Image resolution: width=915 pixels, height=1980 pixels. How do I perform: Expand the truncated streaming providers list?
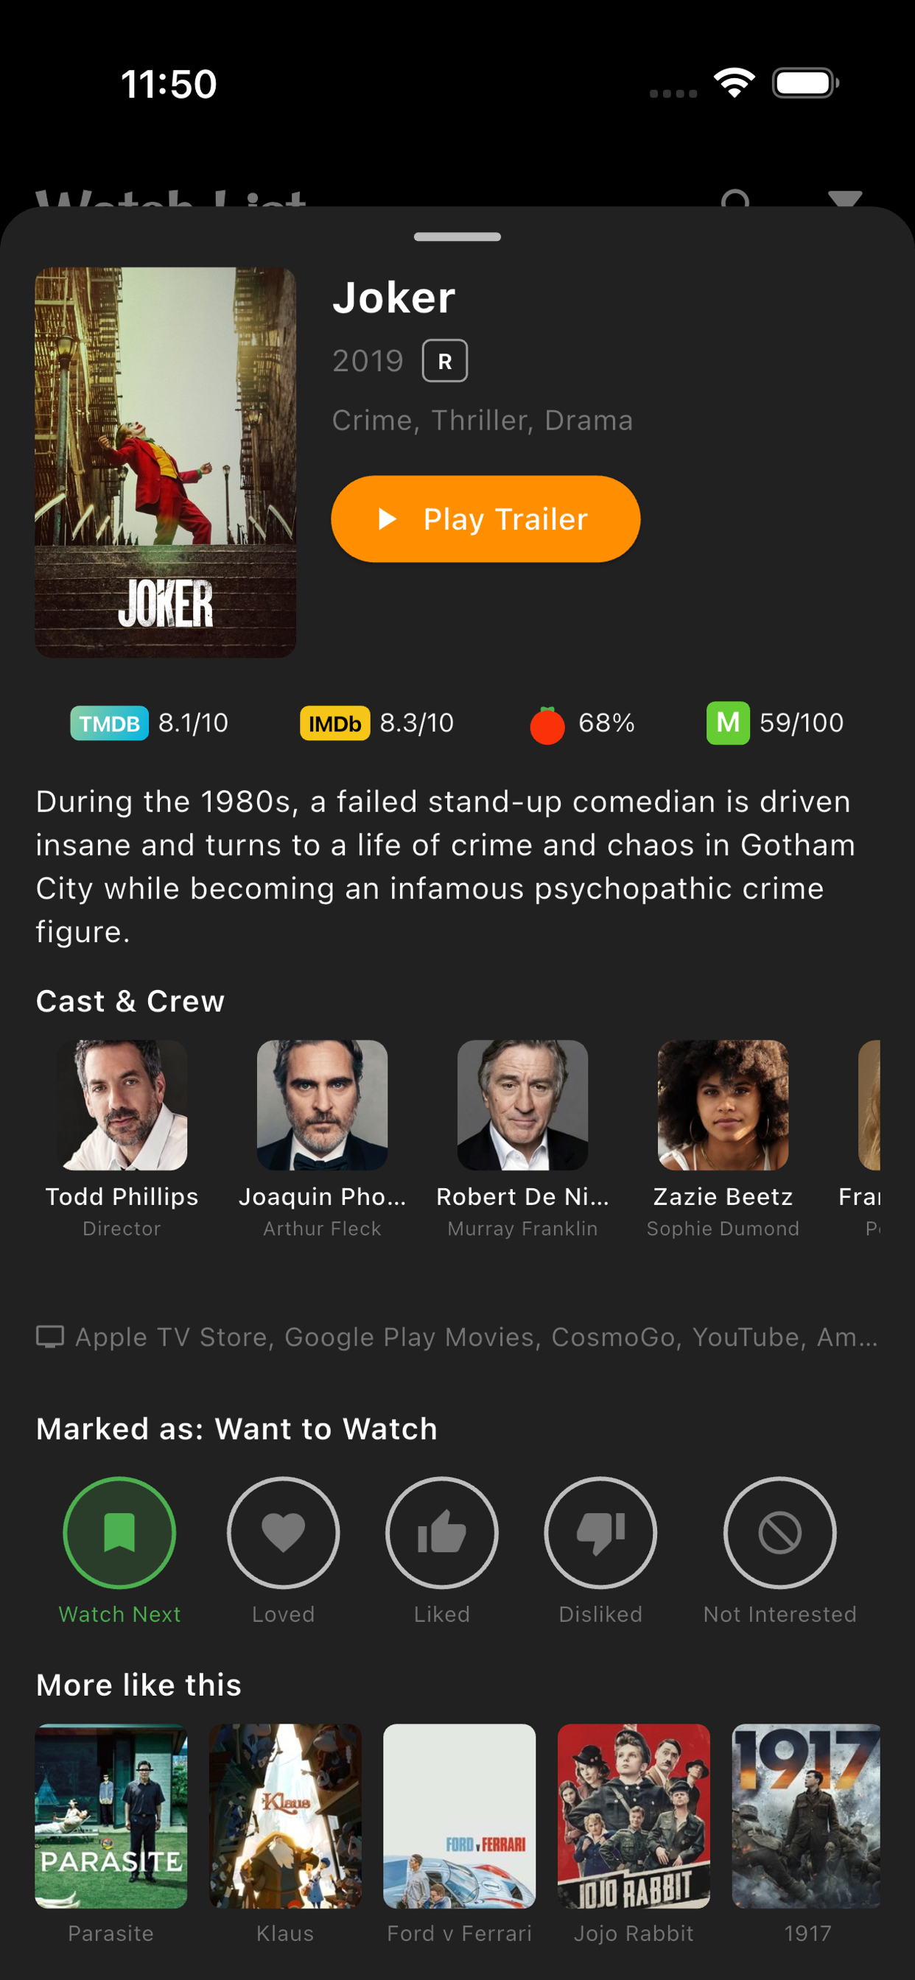click(476, 1338)
